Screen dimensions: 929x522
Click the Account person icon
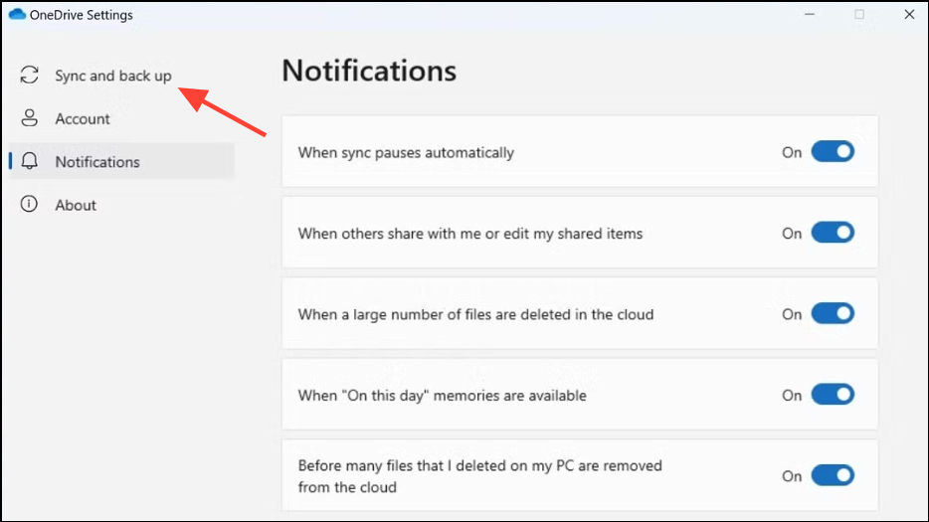(30, 118)
